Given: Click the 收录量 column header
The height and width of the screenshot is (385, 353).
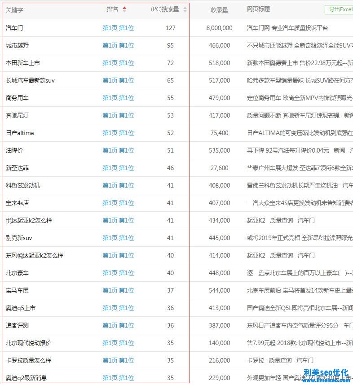Looking at the screenshot, I should click(x=219, y=10).
